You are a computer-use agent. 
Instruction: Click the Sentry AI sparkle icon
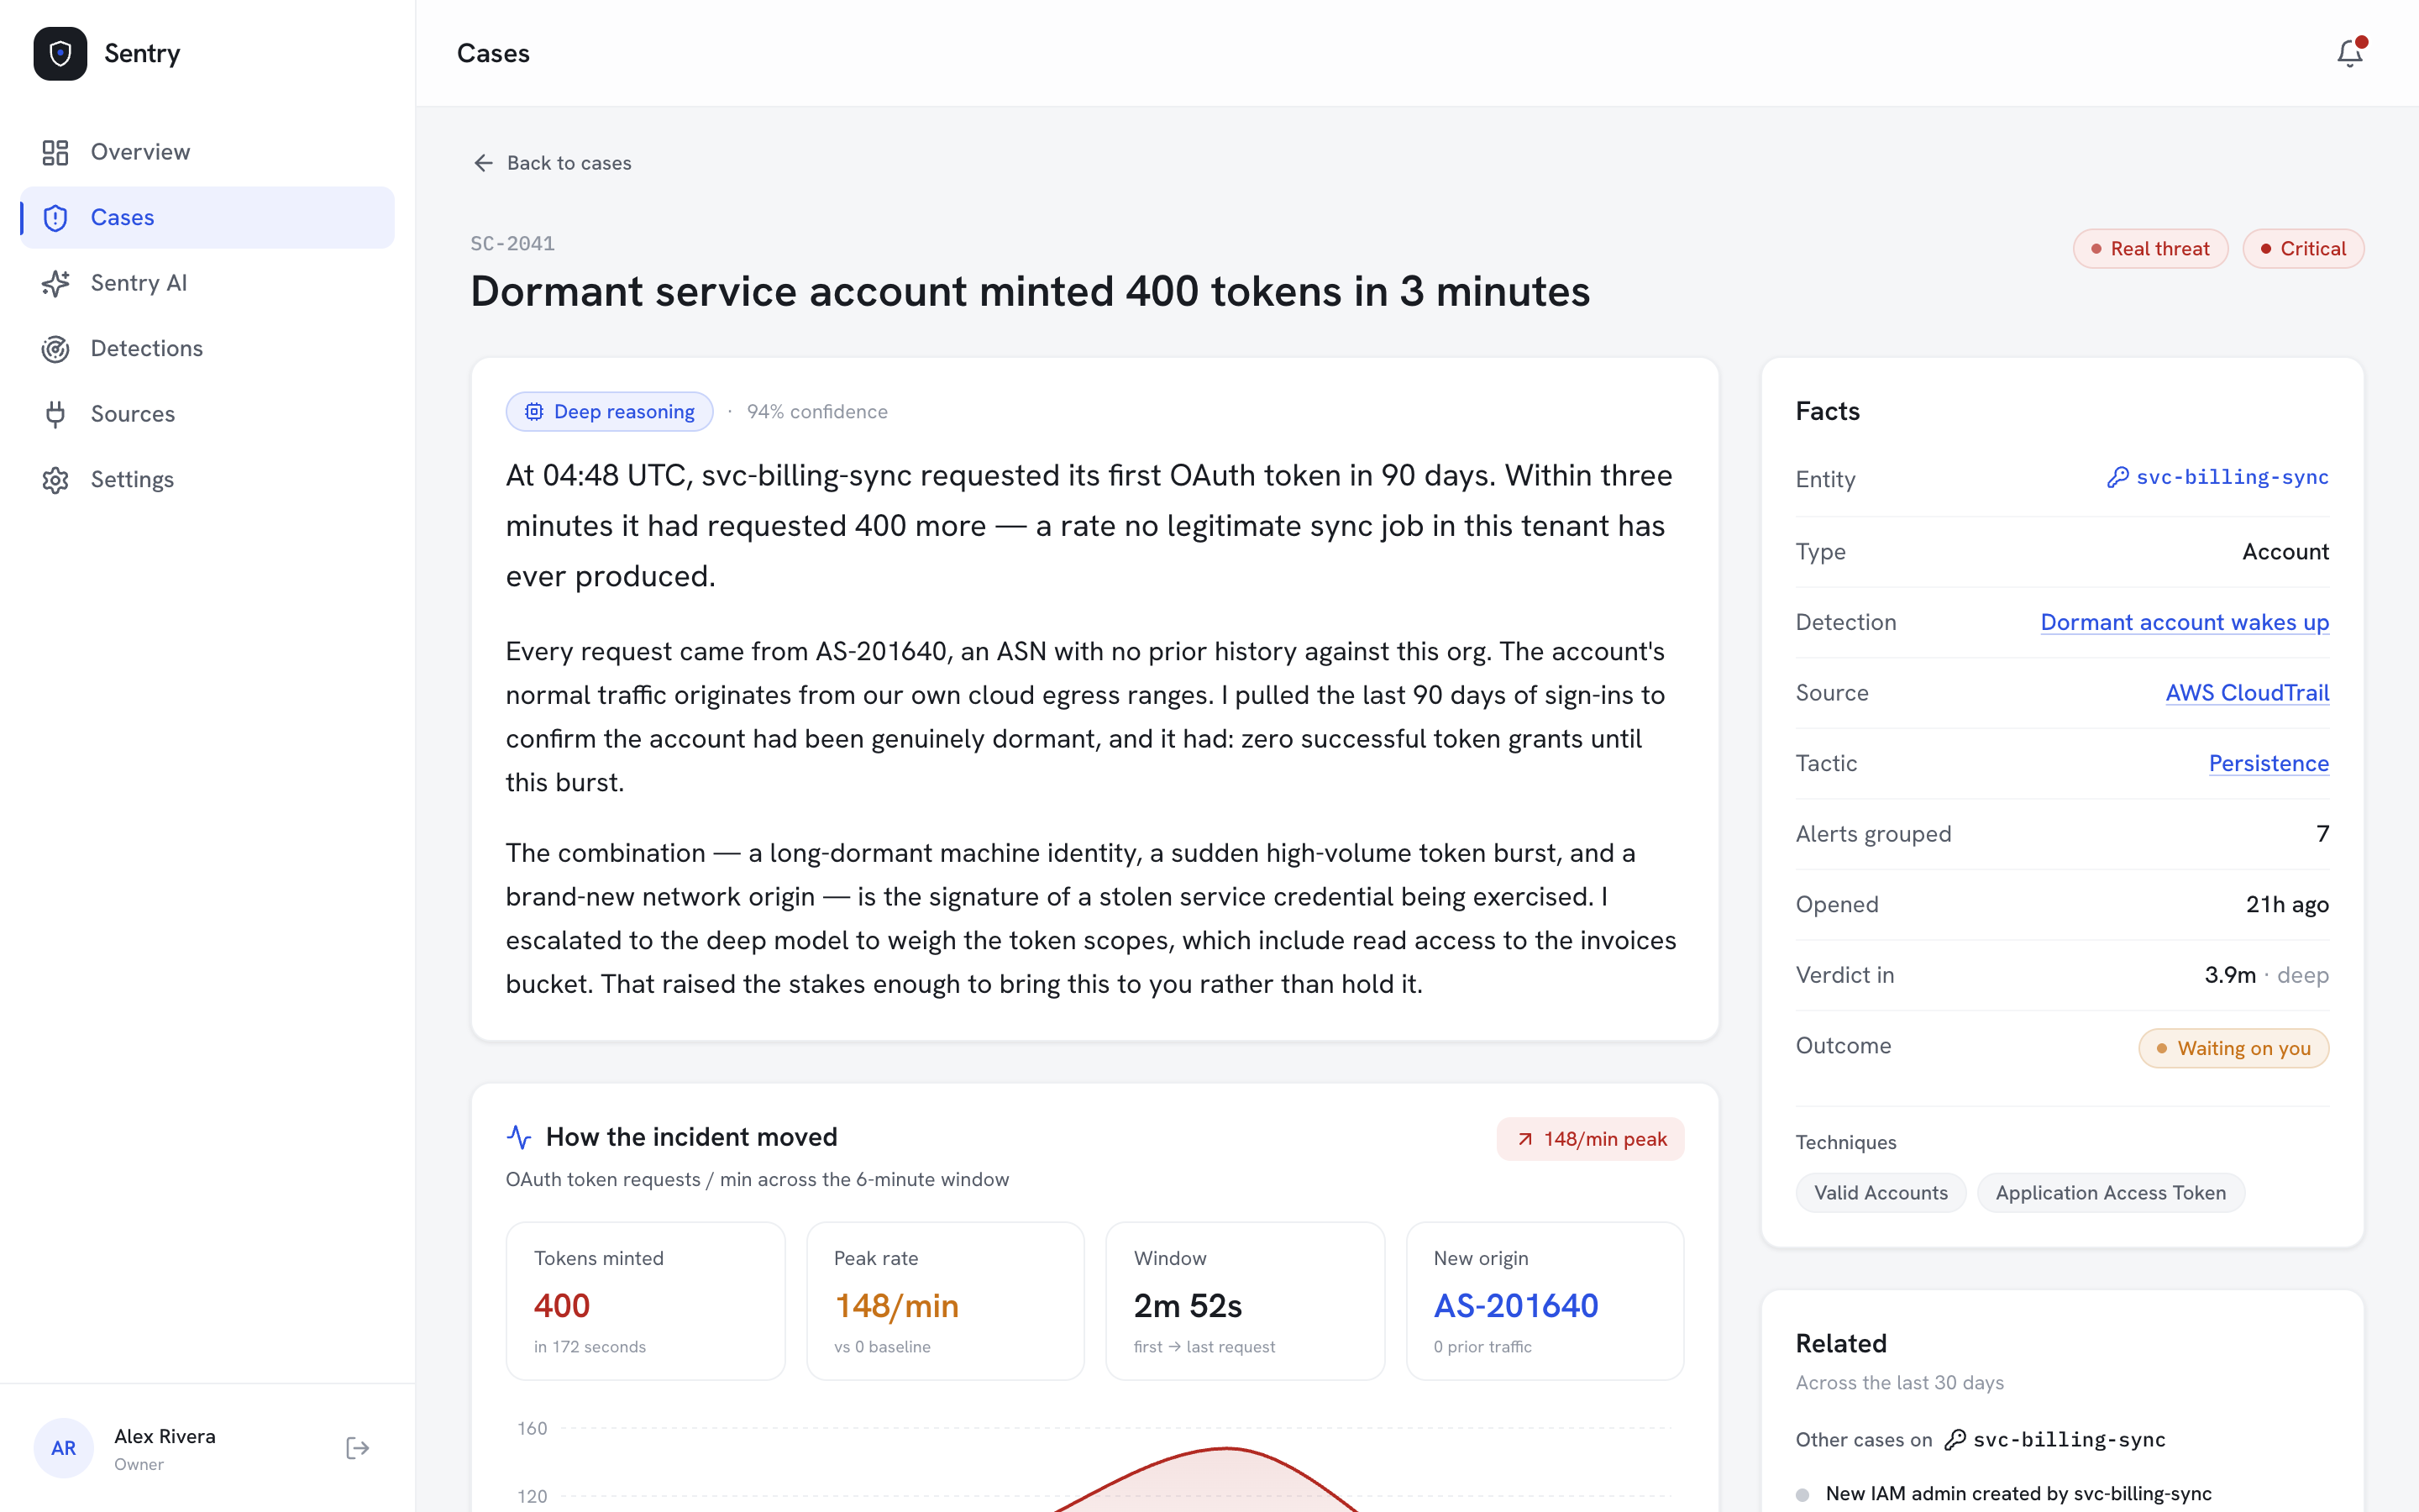tap(55, 283)
